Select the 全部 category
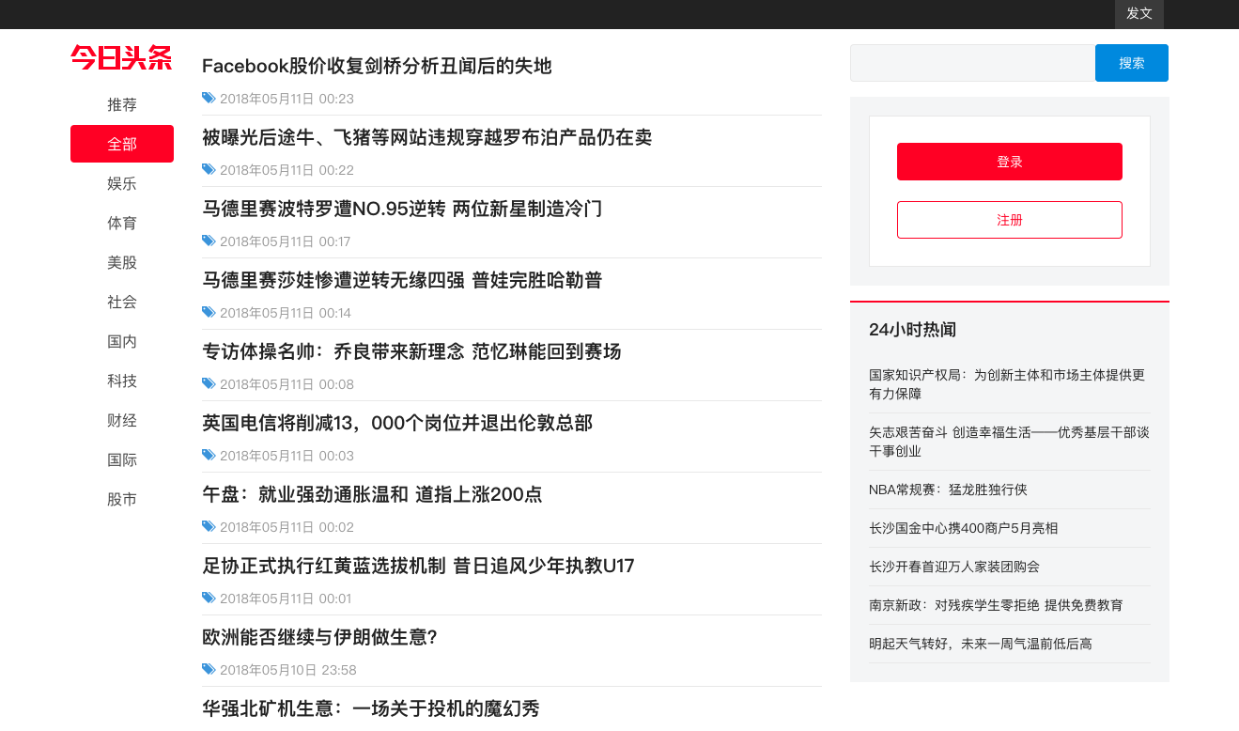This screenshot has height=731, width=1239. pyautogui.click(x=122, y=144)
